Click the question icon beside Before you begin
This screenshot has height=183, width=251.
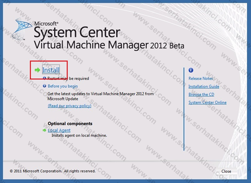[44, 86]
